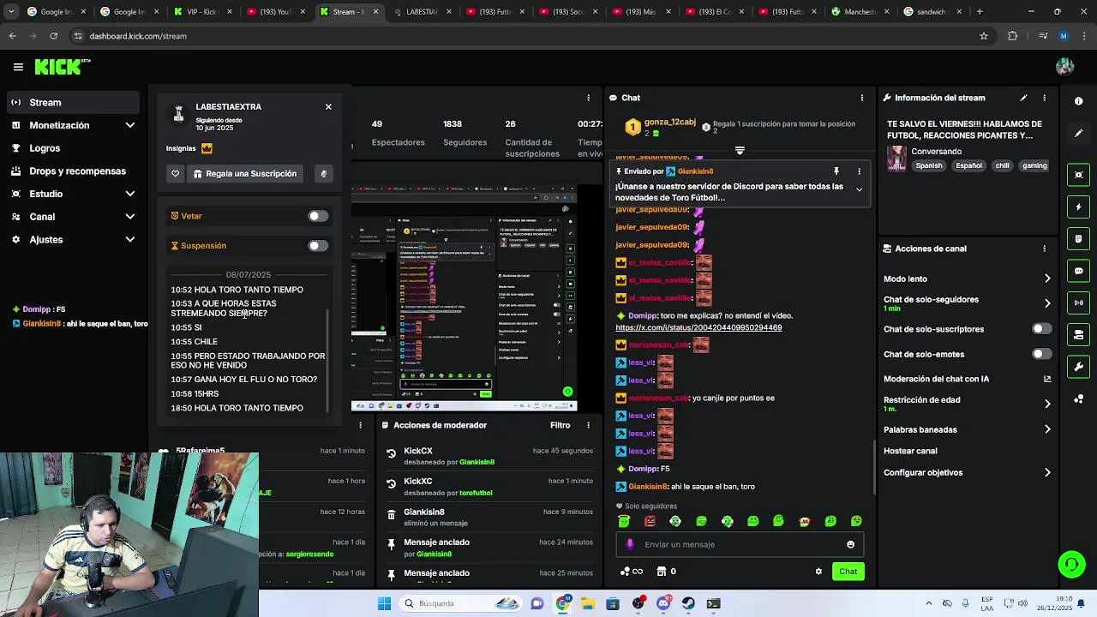Click the broadcast signal icon in right rail

tap(1078, 303)
